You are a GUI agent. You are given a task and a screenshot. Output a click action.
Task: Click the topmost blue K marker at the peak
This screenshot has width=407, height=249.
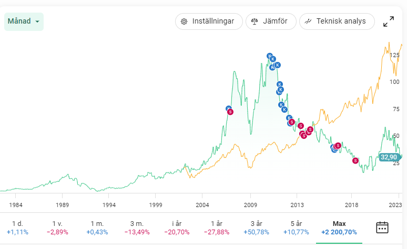(270, 56)
